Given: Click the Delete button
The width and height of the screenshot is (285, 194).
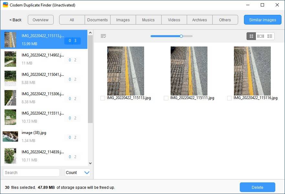Looking at the screenshot, I should [x=257, y=187].
